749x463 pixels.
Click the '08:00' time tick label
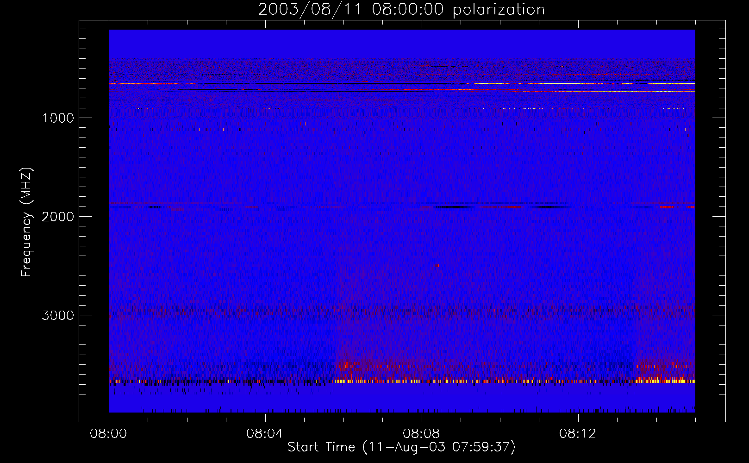coord(108,434)
